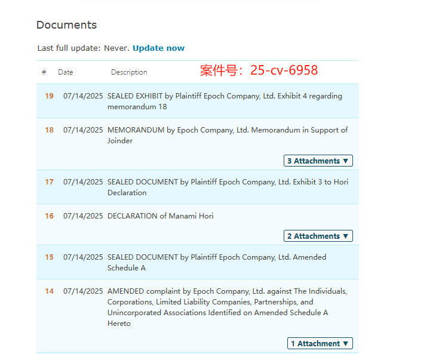The height and width of the screenshot is (354, 436).
Task: Open document number 16
Action: pyautogui.click(x=49, y=216)
